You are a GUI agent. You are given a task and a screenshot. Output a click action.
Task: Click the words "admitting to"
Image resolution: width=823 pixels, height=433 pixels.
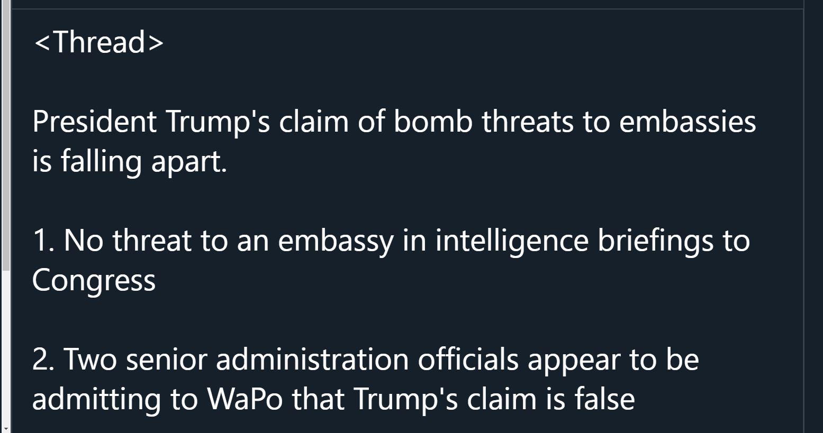coord(115,399)
